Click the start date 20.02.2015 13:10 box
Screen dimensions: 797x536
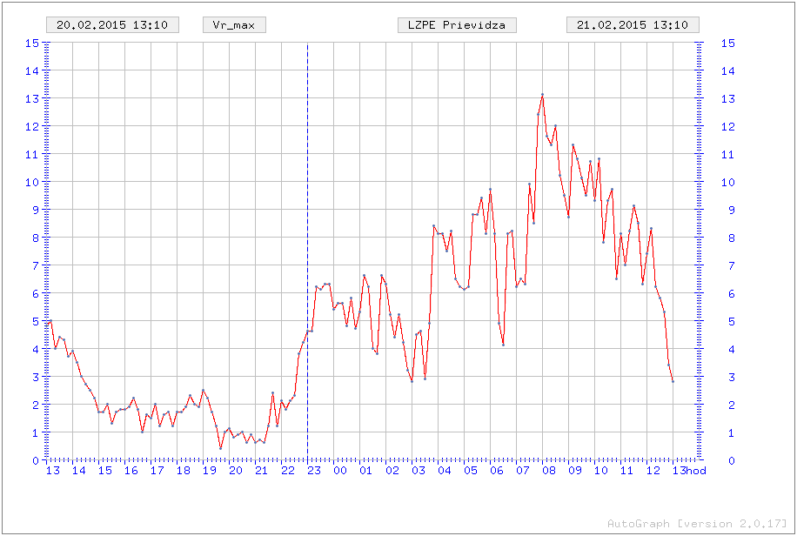(112, 24)
